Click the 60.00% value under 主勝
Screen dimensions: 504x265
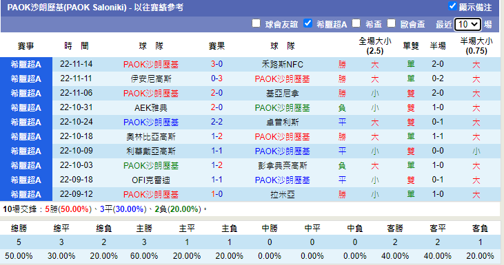(144, 256)
